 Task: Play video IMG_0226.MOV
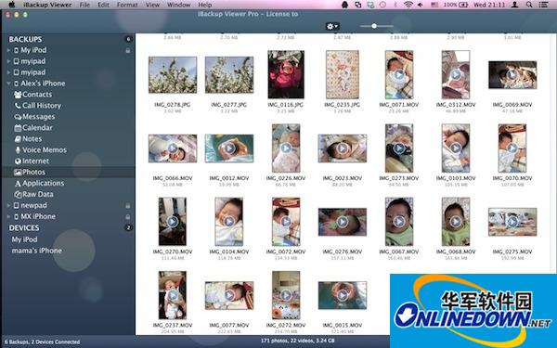[286, 148]
